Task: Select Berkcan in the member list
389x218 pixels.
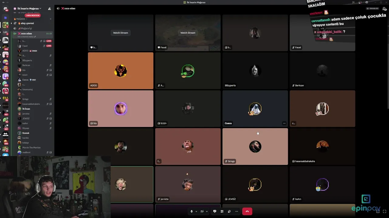Action: click(x=34, y=65)
